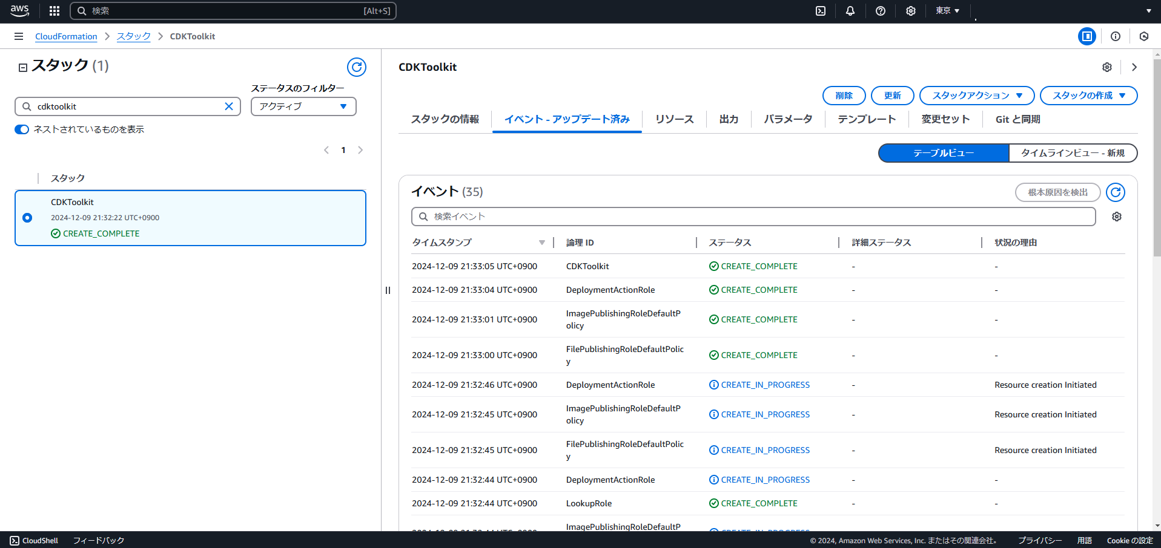Screen dimensions: 1161x548
Task: Click the delete stack button
Action: (844, 96)
